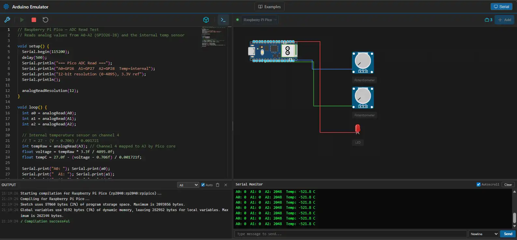
Task: Toggle the terminal console icon
Action: tap(223, 20)
